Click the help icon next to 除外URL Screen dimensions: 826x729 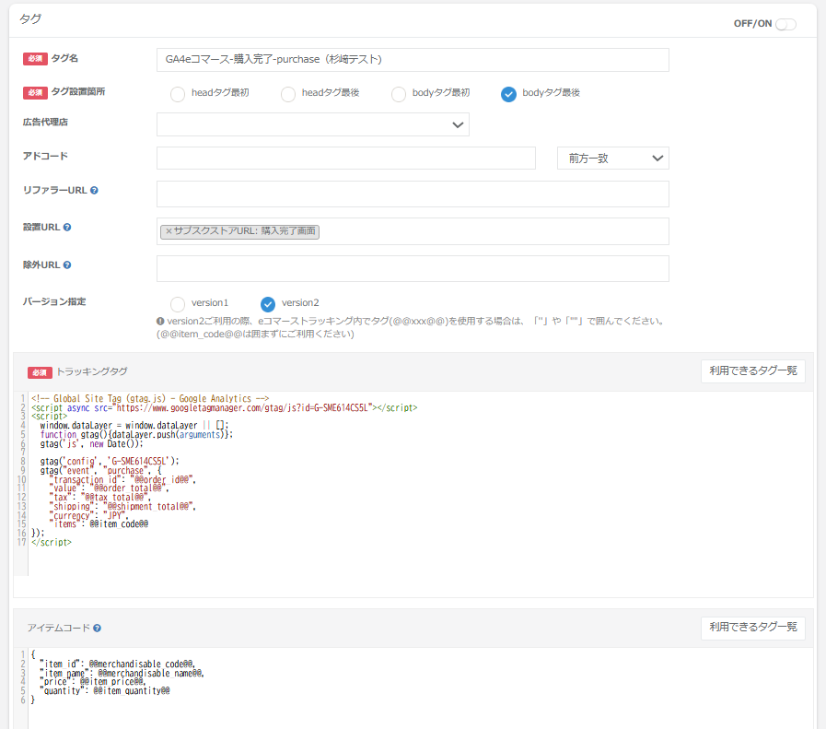[x=67, y=265]
